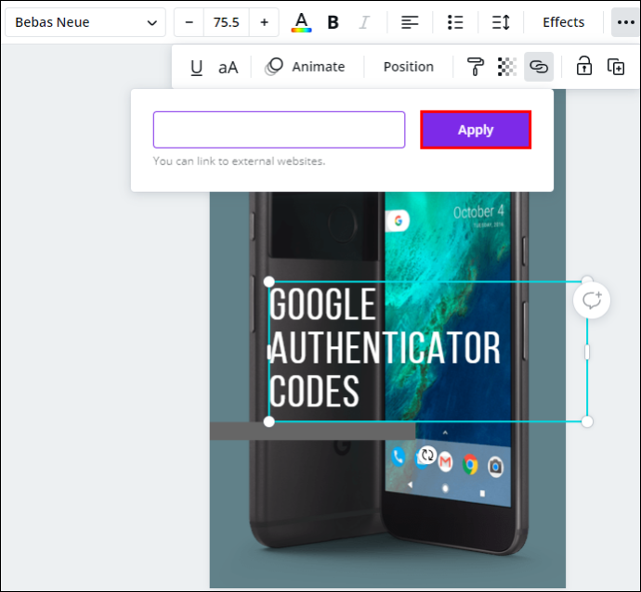641x592 pixels.
Task: Click the purple Apply button
Action: point(476,130)
